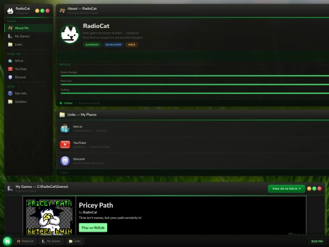This screenshot has height=247, width=329.
Task: Click the INDIE tag badge
Action: click(x=132, y=45)
